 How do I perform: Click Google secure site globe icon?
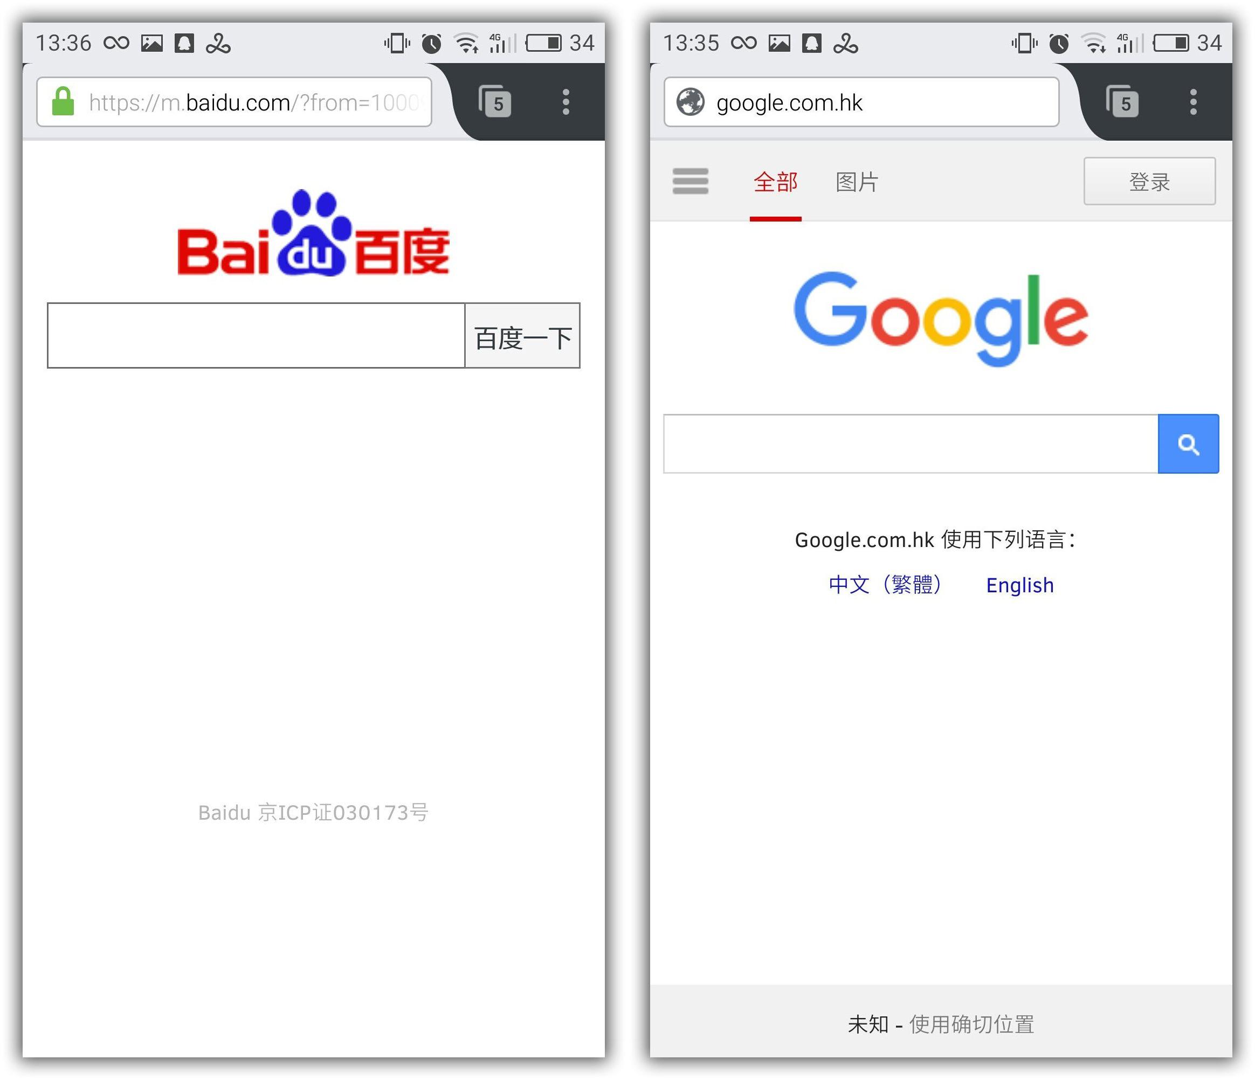pos(693,101)
